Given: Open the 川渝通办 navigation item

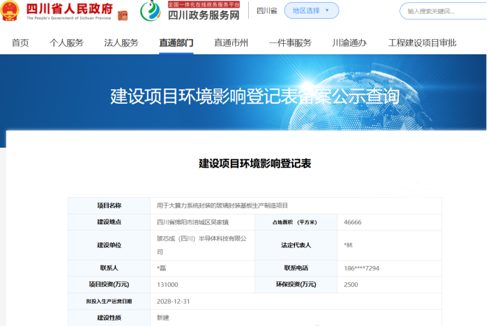Looking at the screenshot, I should click(x=349, y=42).
